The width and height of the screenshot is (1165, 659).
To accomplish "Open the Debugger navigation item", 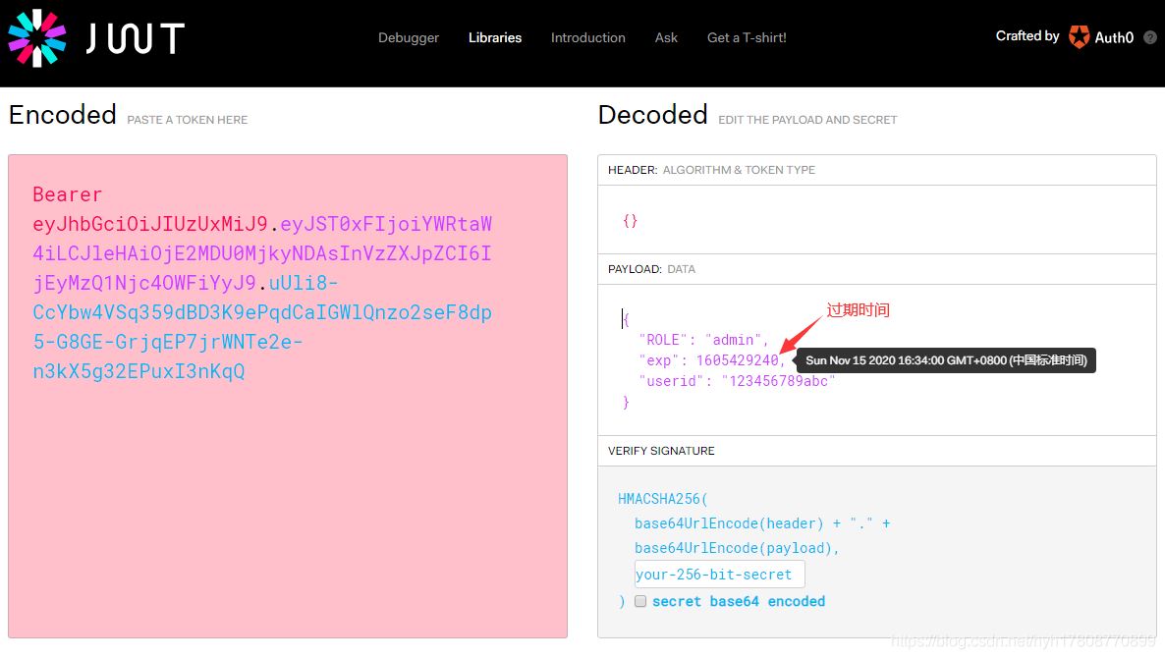I will click(x=409, y=38).
